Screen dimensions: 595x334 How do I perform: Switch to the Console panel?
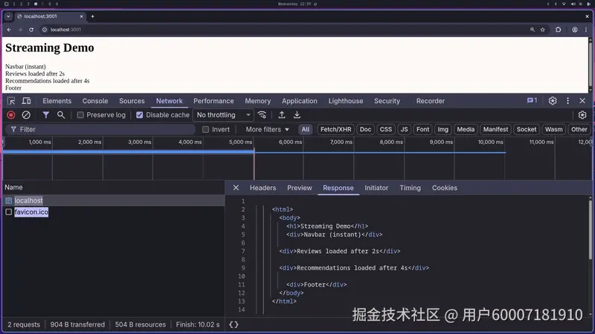(95, 101)
